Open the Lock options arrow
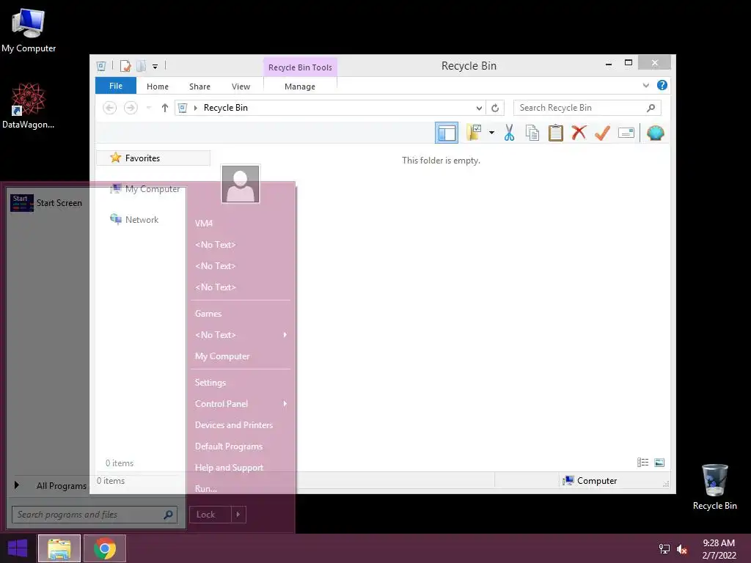Image resolution: width=751 pixels, height=563 pixels. tap(238, 515)
